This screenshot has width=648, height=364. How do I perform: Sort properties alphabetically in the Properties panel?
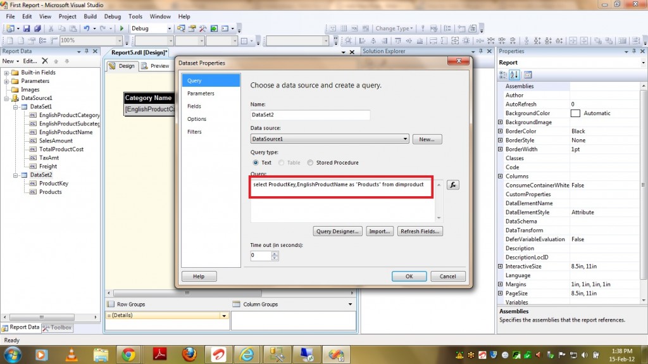coord(516,75)
